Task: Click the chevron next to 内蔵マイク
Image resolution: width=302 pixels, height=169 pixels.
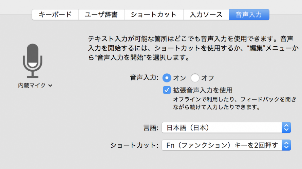Action: (50, 86)
